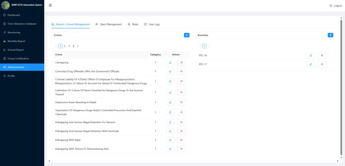345x166 pixels.
Task: Click the BJMP GCTA system logo
Action: click(x=5, y=5)
